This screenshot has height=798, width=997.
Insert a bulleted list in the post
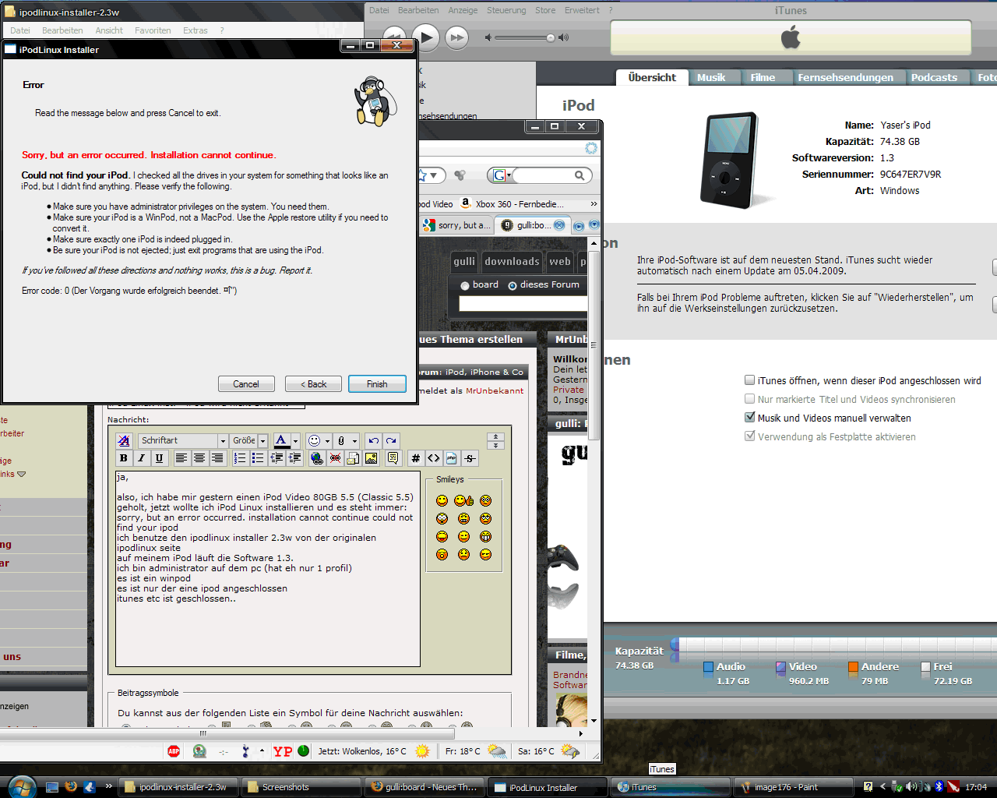click(258, 458)
